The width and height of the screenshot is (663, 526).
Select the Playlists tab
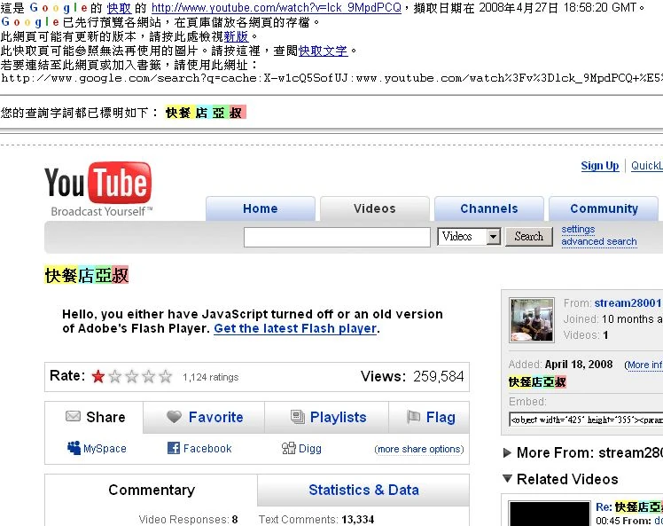[x=327, y=417]
